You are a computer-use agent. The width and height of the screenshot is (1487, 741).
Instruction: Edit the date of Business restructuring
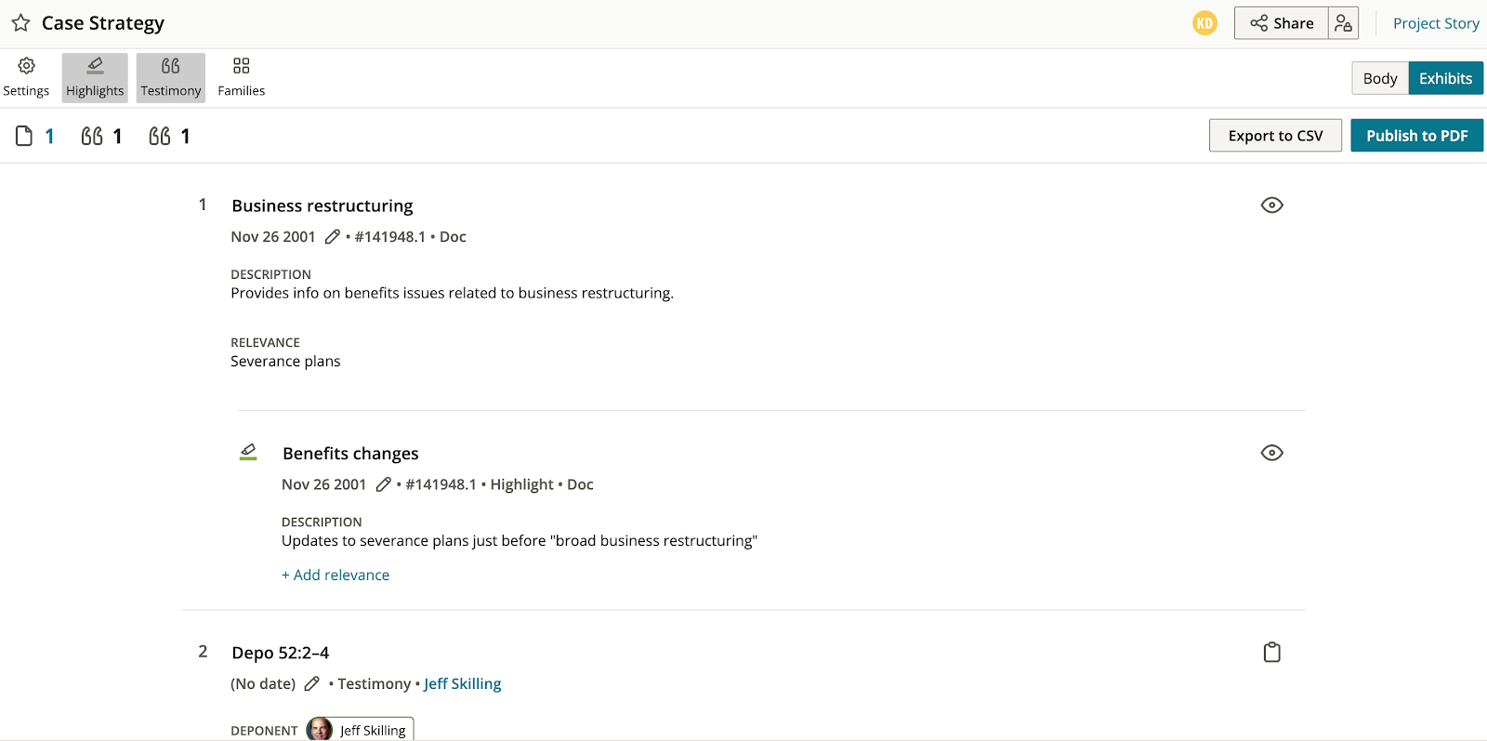point(332,237)
